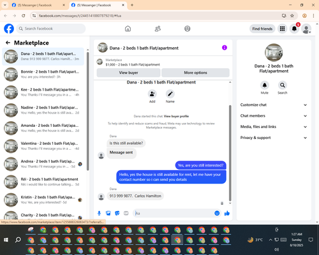
Task: Click the View buyer button
Action: (128, 73)
